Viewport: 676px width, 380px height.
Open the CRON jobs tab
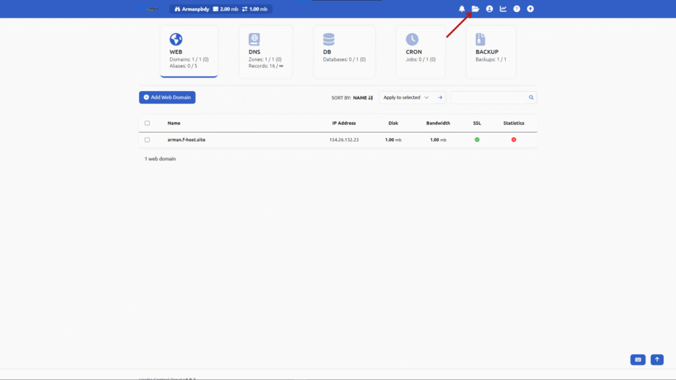[422, 52]
